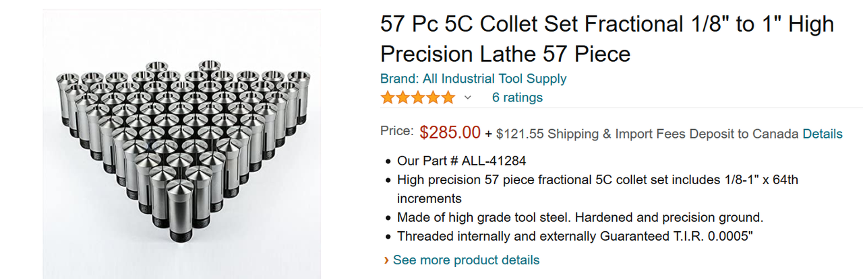Click the third star in the rating
Screen dimensions: 863x279
(418, 97)
